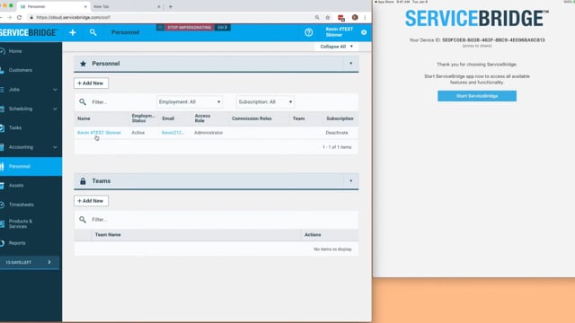Click Start ServiceBridge button in the right window
Image resolution: width=575 pixels, height=323 pixels.
click(477, 96)
